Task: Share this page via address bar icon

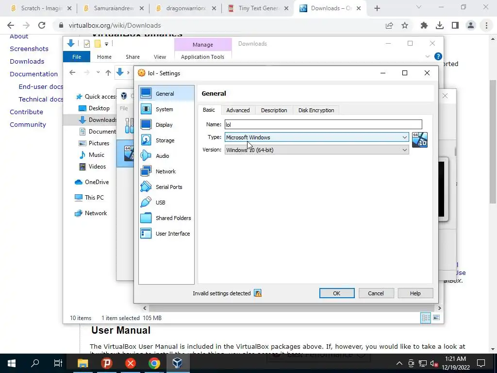Action: point(389,25)
